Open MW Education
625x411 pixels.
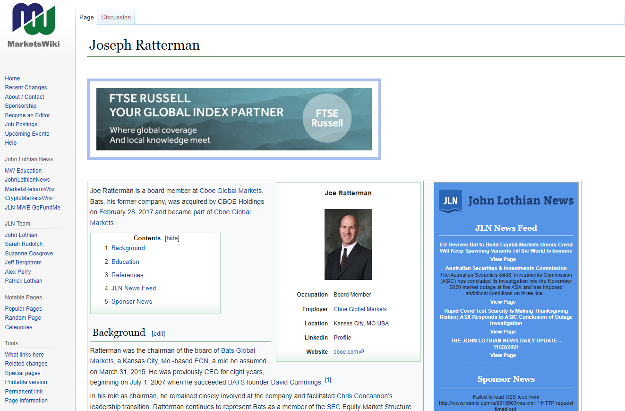[x=23, y=171]
